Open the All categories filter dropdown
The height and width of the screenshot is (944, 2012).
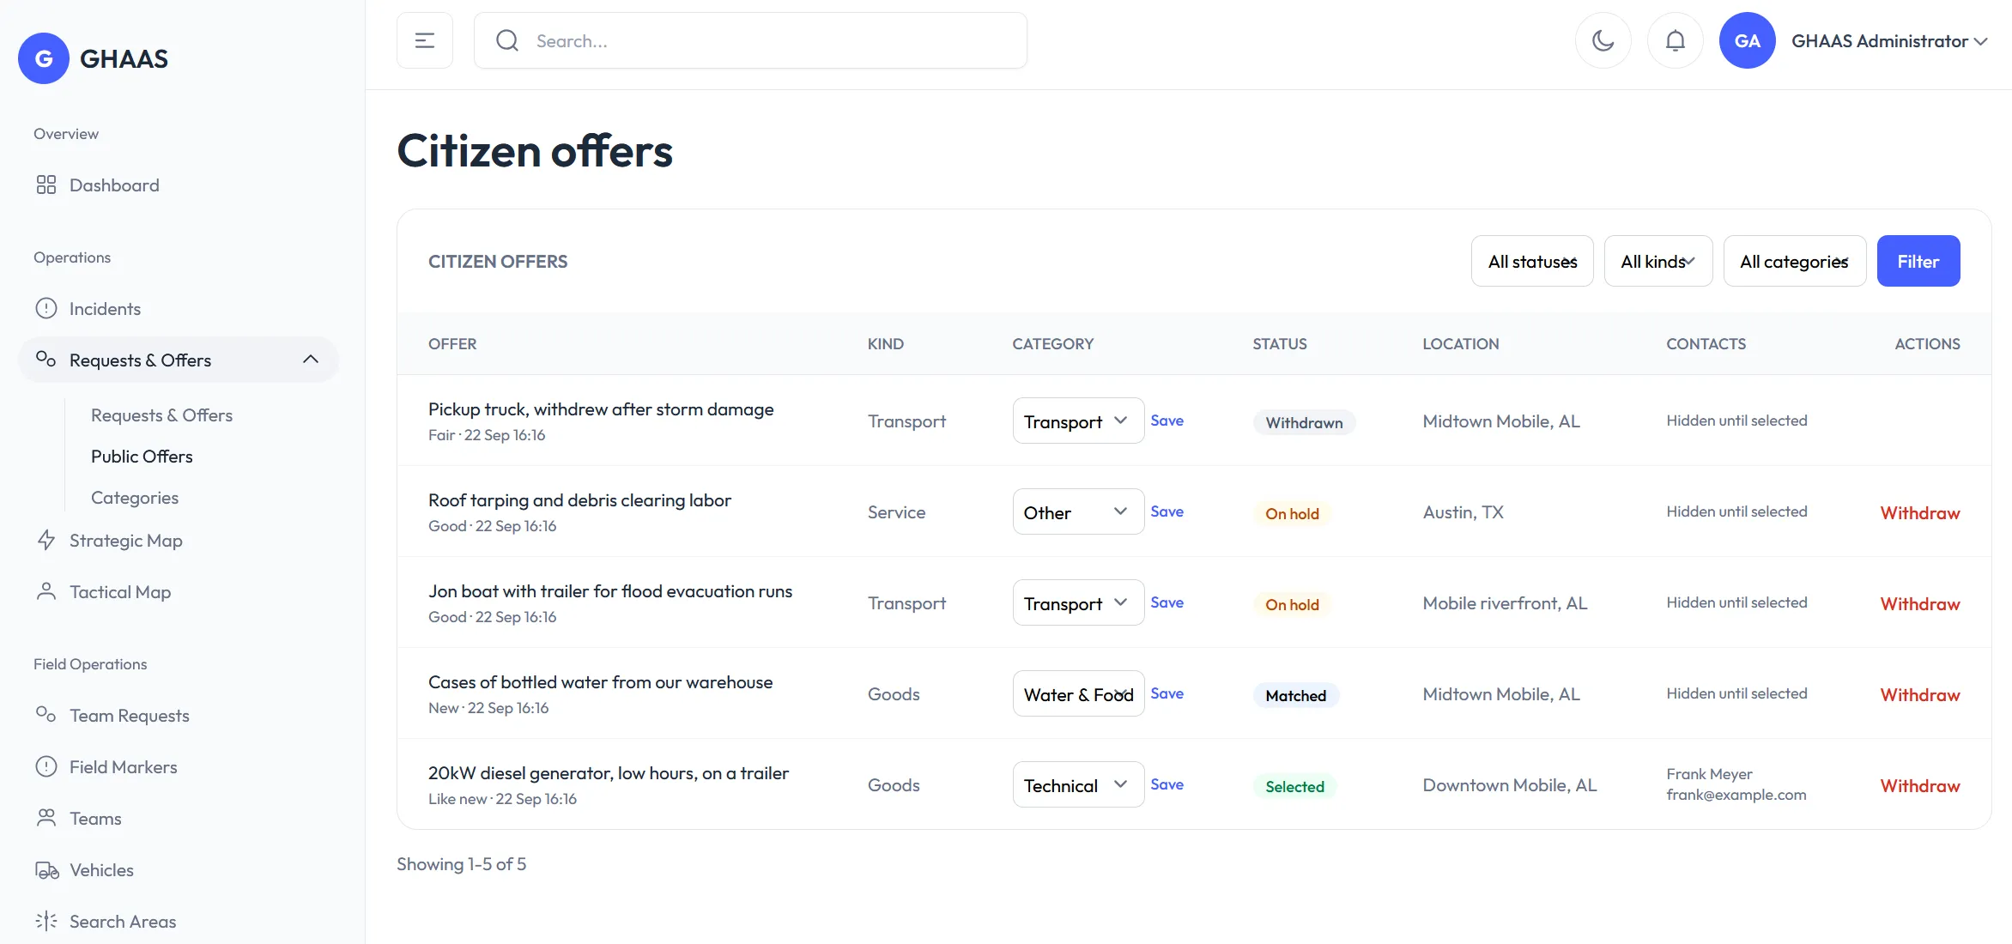point(1795,261)
